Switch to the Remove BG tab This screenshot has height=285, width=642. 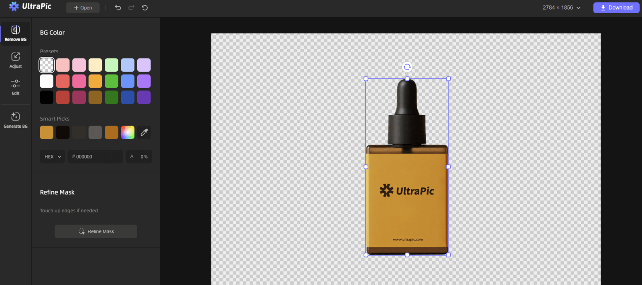click(16, 33)
